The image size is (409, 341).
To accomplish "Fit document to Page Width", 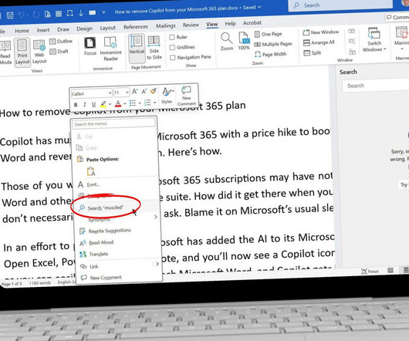I will click(x=271, y=54).
